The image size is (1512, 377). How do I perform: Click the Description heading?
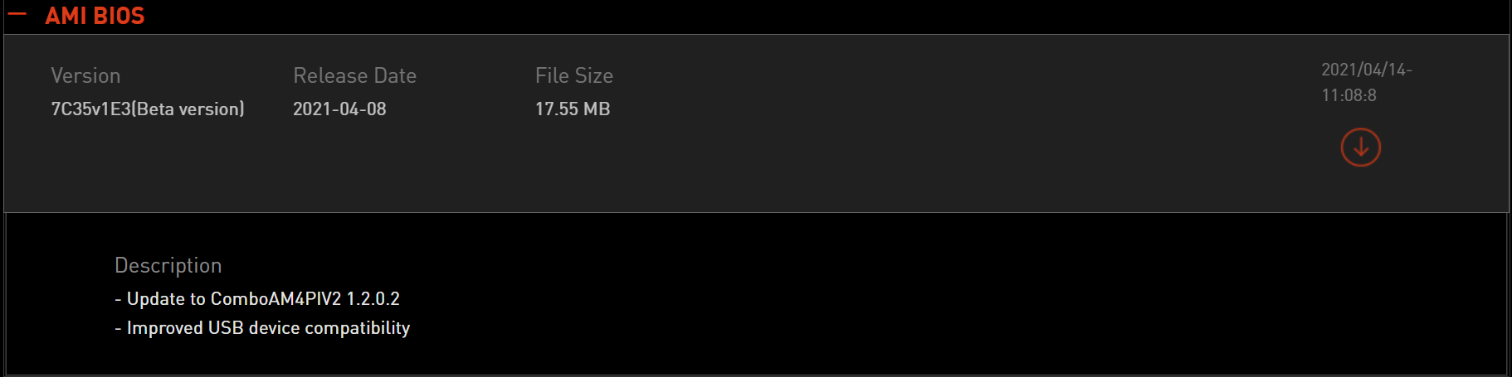(x=168, y=265)
